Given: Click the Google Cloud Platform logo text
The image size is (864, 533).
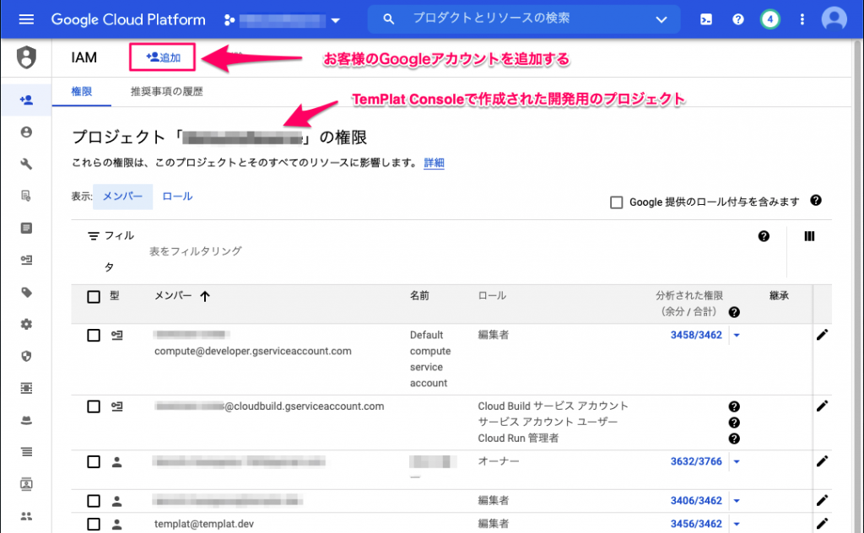Looking at the screenshot, I should pyautogui.click(x=128, y=20).
